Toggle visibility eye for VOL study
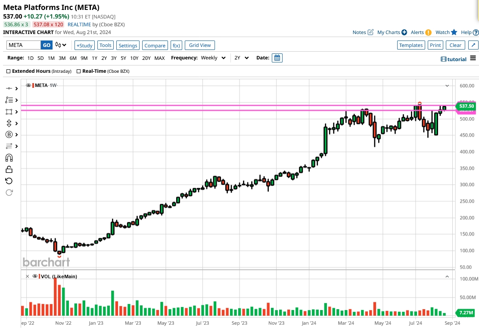Screen dimensions: 479x329 [x=35, y=276]
